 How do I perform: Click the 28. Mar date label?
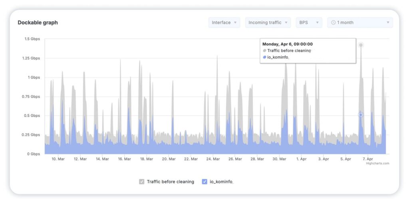click(x=257, y=159)
